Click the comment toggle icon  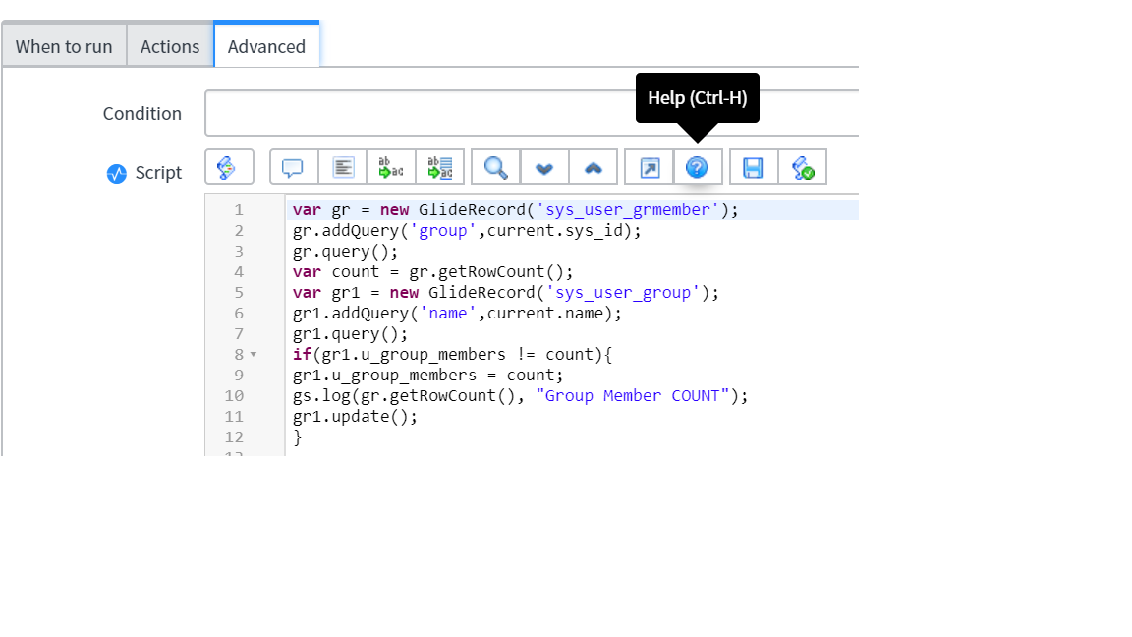(x=293, y=167)
